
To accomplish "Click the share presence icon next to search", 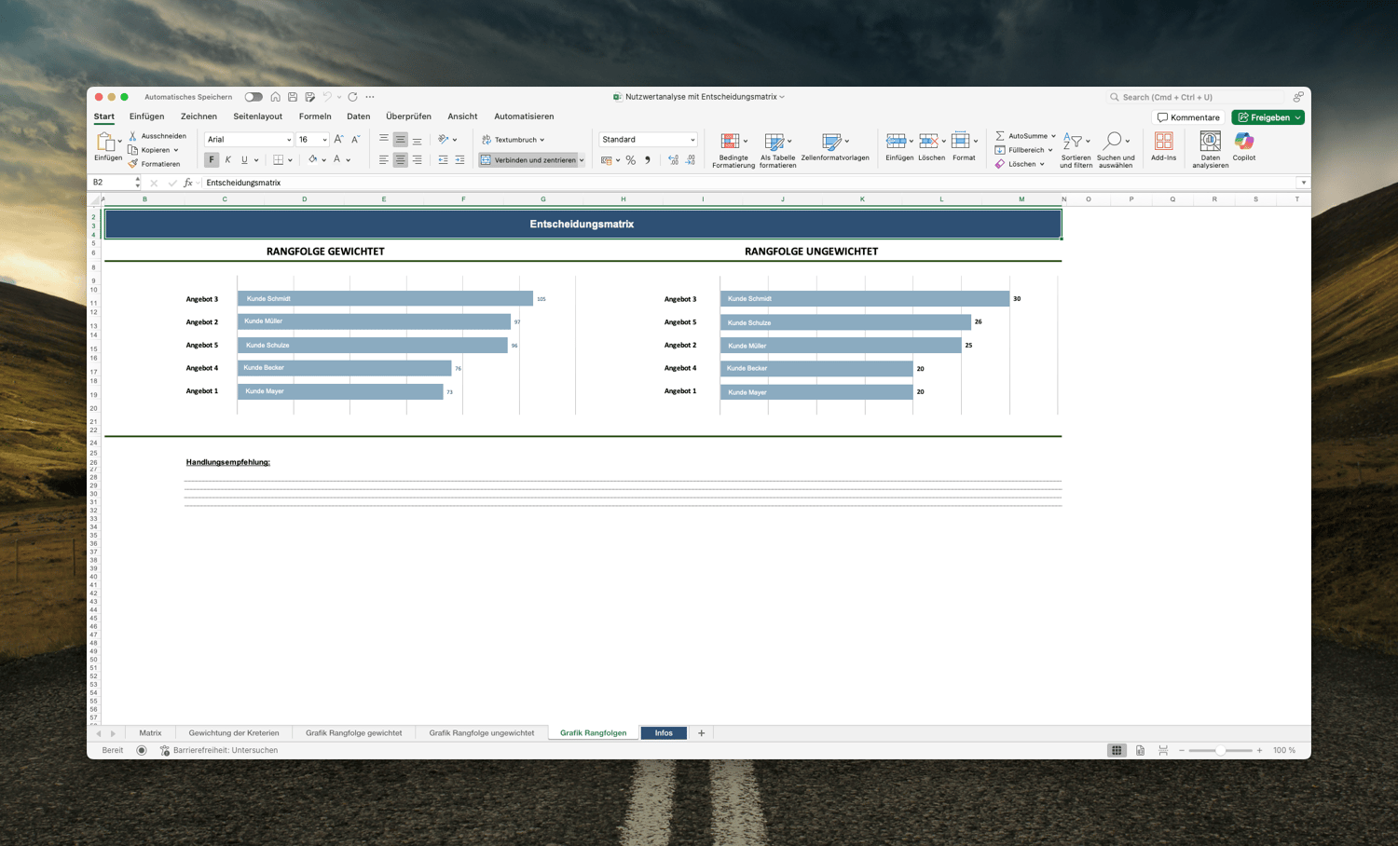I will pos(1298,97).
